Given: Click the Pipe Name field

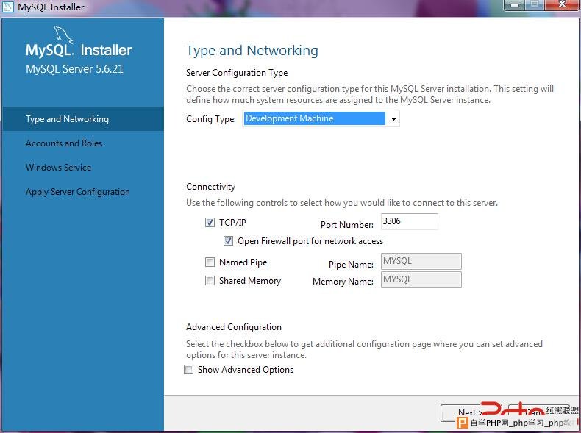Looking at the screenshot, I should point(421,261).
